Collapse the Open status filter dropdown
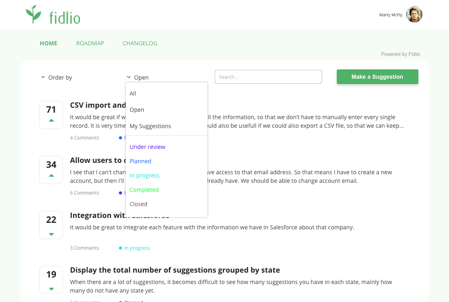 pyautogui.click(x=138, y=78)
